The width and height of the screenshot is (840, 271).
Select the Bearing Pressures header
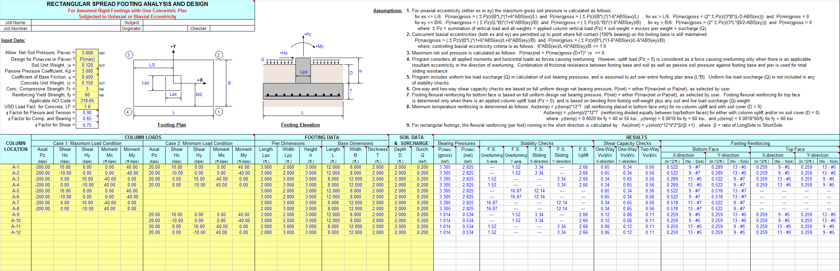(x=456, y=143)
